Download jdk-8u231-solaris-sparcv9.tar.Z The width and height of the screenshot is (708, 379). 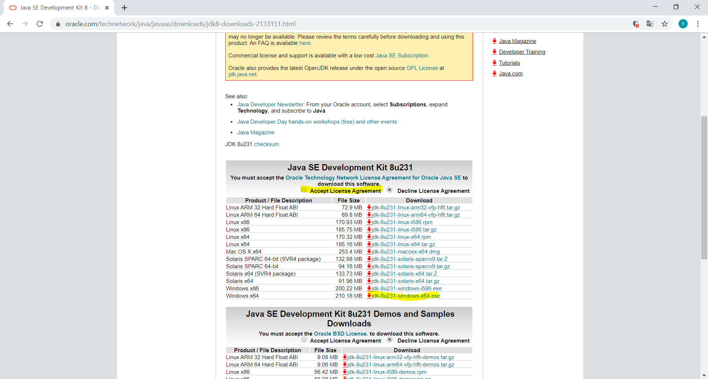[x=409, y=259]
